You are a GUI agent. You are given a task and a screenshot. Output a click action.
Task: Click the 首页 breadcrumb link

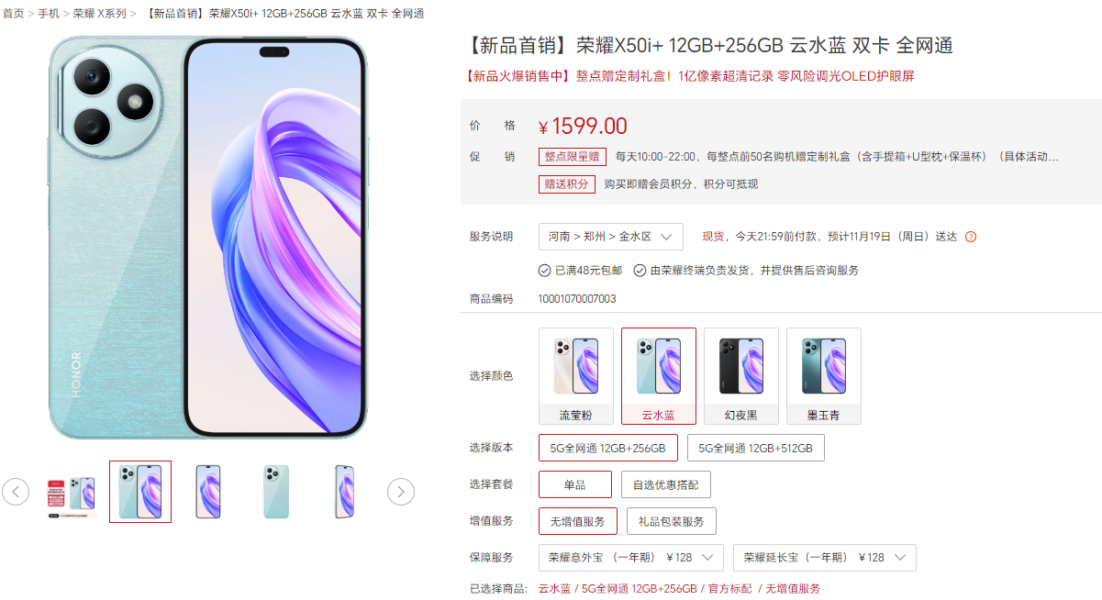pyautogui.click(x=13, y=14)
